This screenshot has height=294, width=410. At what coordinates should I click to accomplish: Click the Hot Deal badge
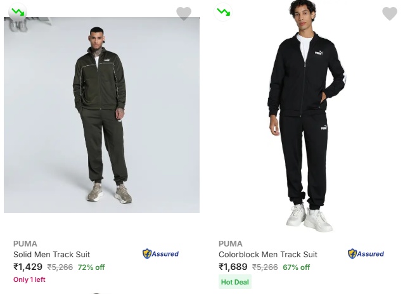point(235,282)
